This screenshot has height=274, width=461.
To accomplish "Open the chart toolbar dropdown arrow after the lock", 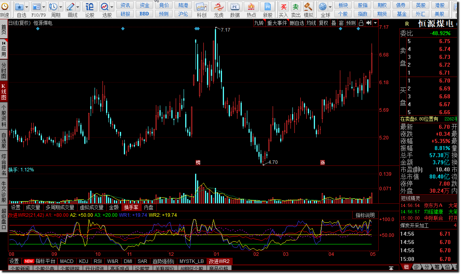I will click(x=375, y=23).
